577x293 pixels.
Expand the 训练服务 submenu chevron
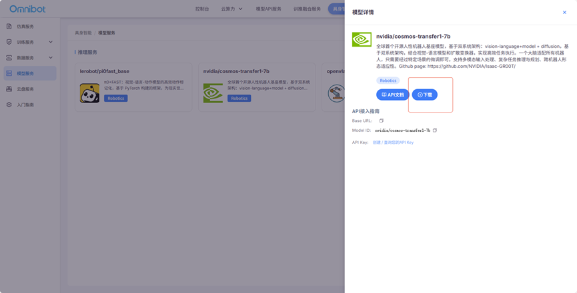point(51,42)
